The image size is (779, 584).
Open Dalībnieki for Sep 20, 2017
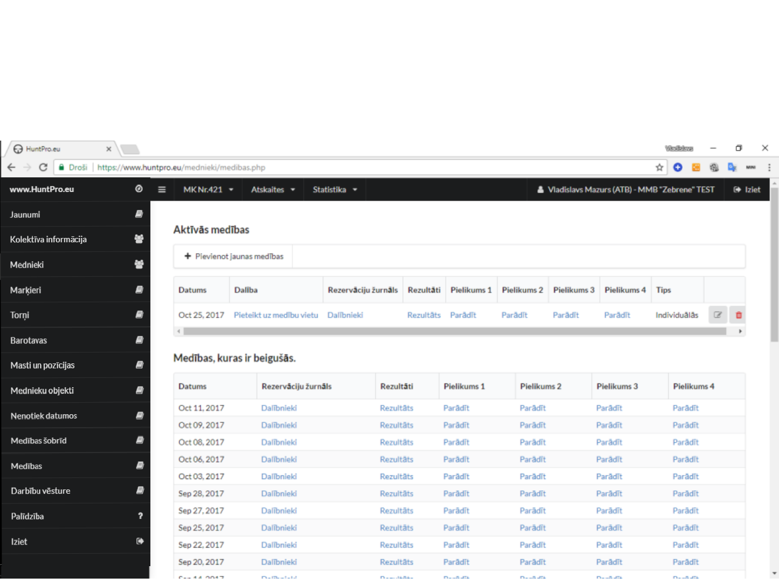(279, 562)
